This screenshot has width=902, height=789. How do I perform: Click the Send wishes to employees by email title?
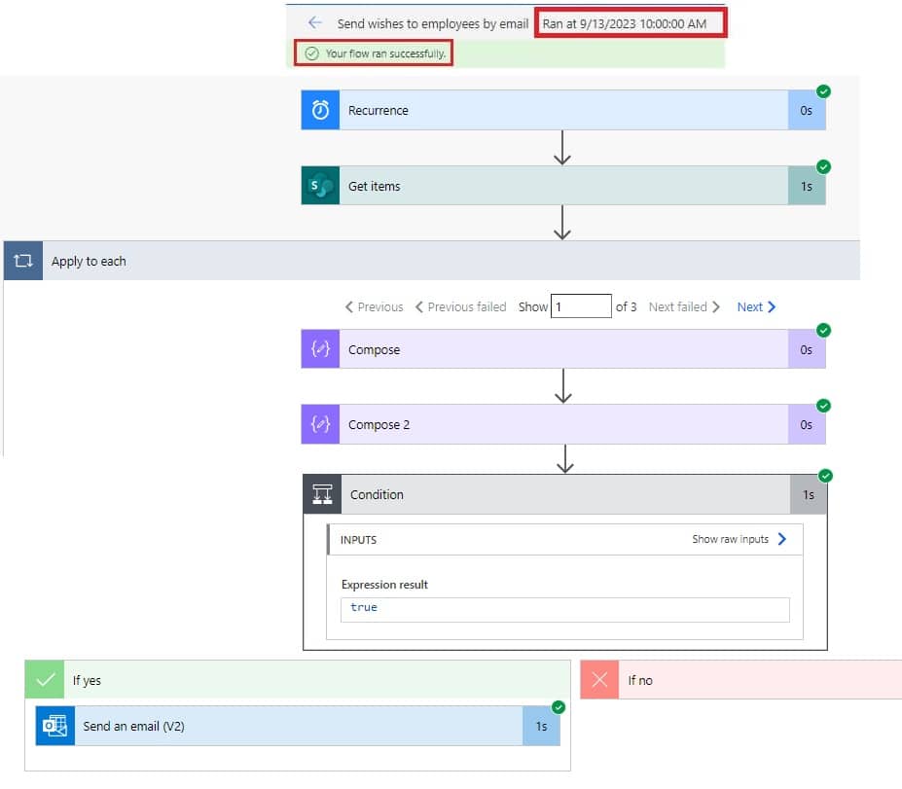433,23
